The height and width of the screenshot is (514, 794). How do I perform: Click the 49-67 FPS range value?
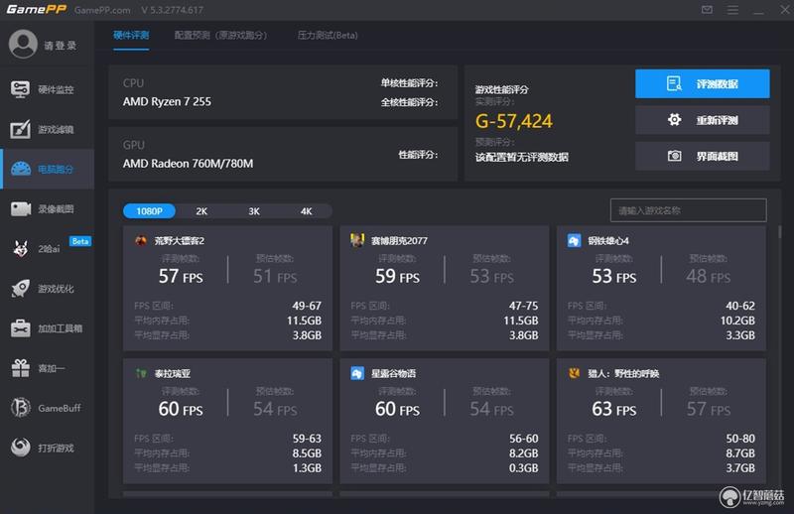click(307, 306)
